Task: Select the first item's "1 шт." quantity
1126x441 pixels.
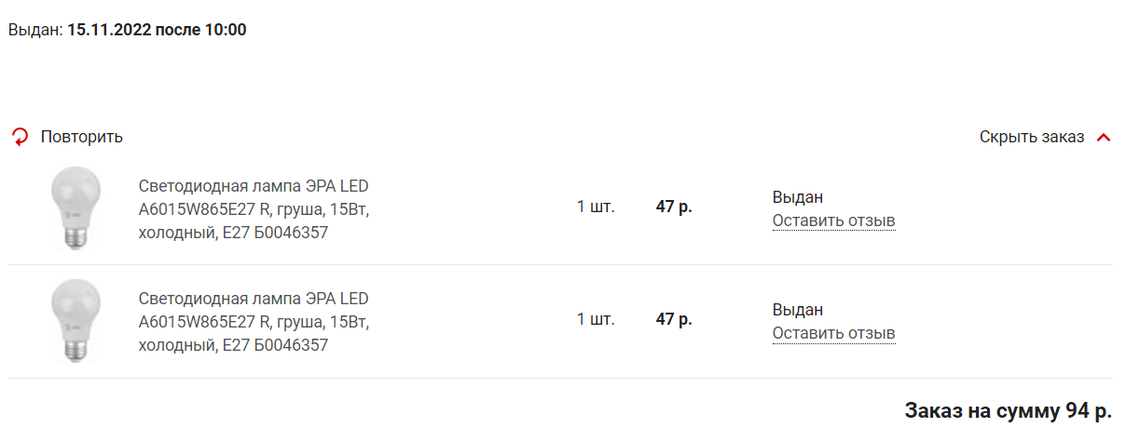Action: 596,207
